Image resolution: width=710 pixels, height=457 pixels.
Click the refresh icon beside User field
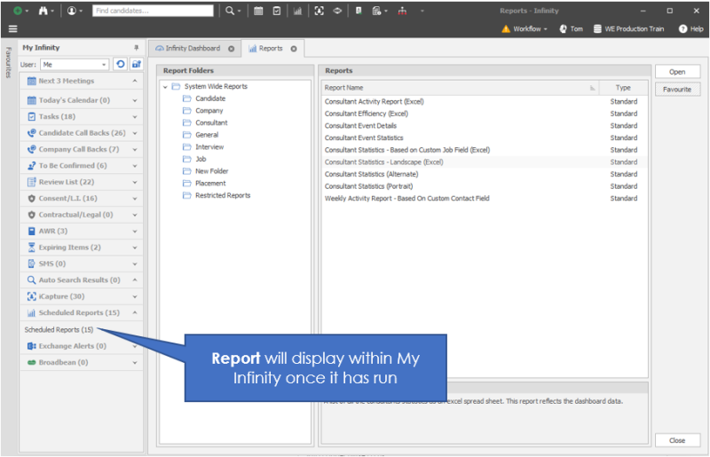coord(120,65)
